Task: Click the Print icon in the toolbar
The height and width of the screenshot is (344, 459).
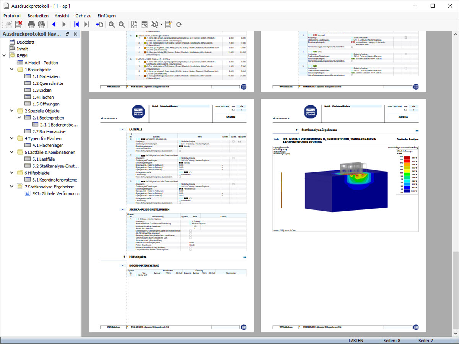Action: (x=31, y=24)
